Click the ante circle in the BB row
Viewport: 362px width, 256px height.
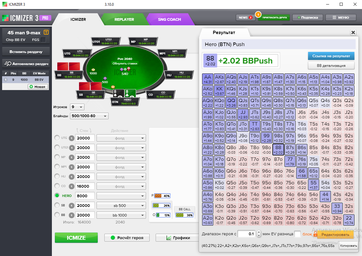click(x=71, y=215)
